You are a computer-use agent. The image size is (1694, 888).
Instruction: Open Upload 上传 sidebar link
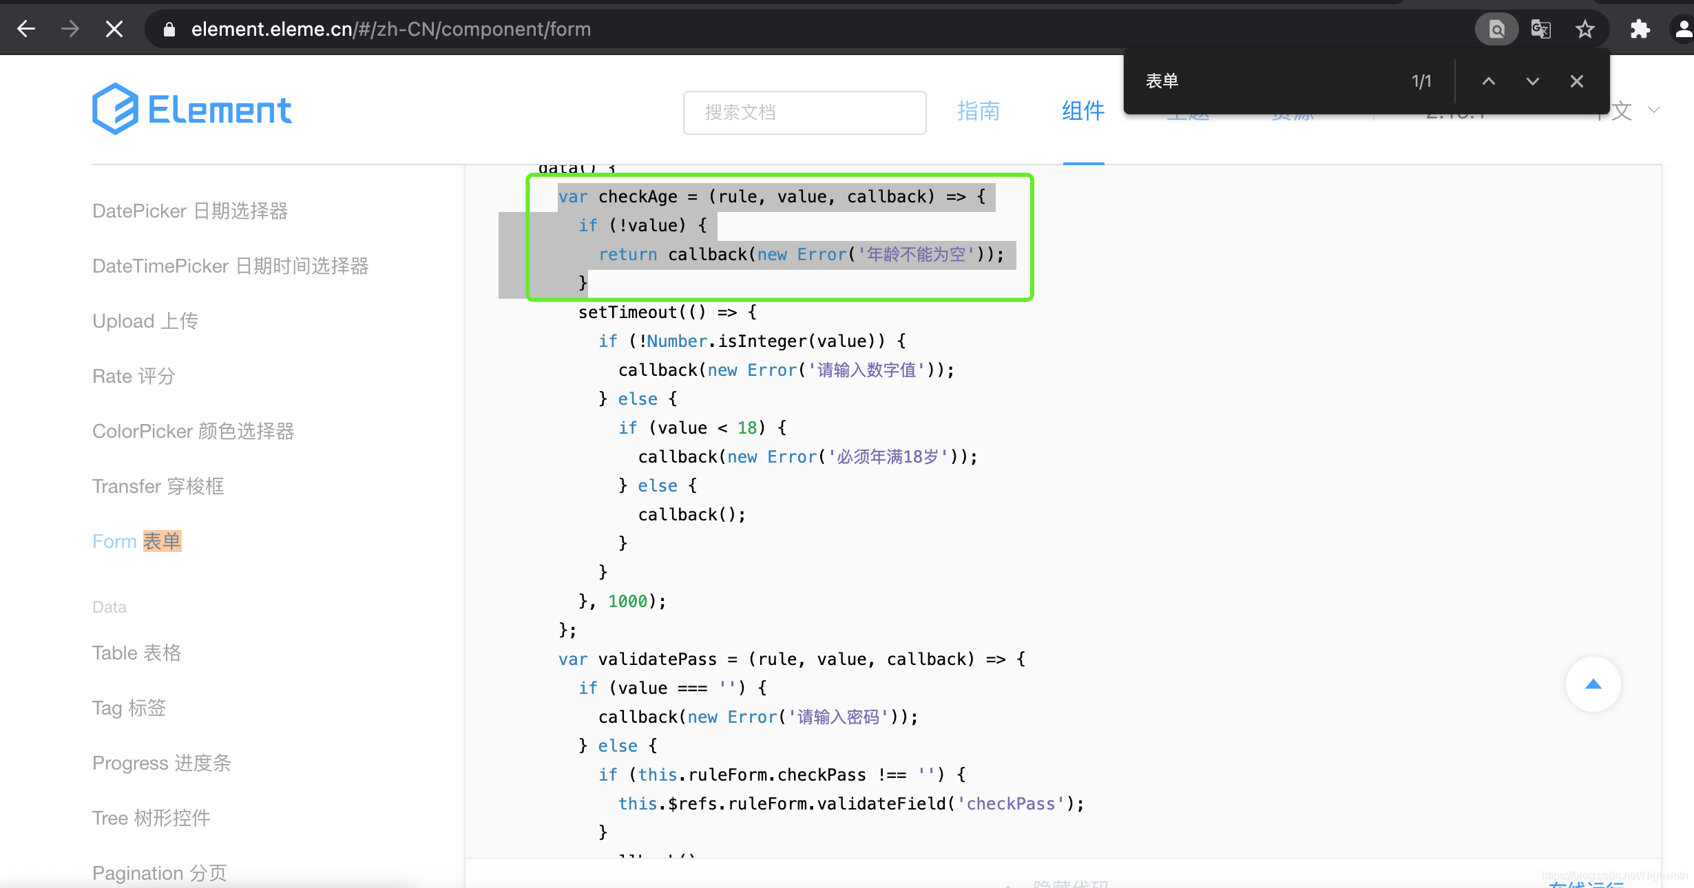145,321
